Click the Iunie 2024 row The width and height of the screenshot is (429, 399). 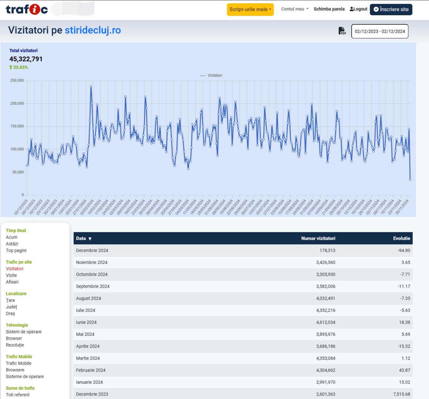(x=243, y=322)
